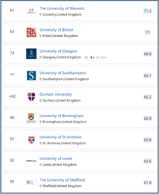
Task: Follow the University of Glasgow link
Action: pyautogui.click(x=58, y=51)
